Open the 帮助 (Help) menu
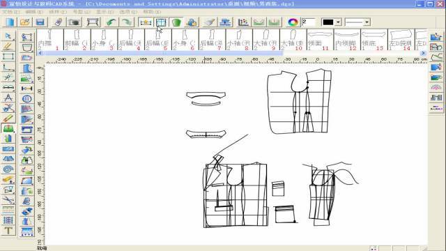This screenshot has width=446, height=251. (152, 12)
